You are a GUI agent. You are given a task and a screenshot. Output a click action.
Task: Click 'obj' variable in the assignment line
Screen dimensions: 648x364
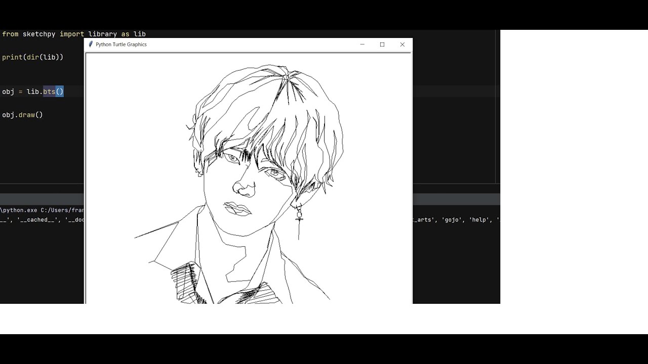(8, 92)
